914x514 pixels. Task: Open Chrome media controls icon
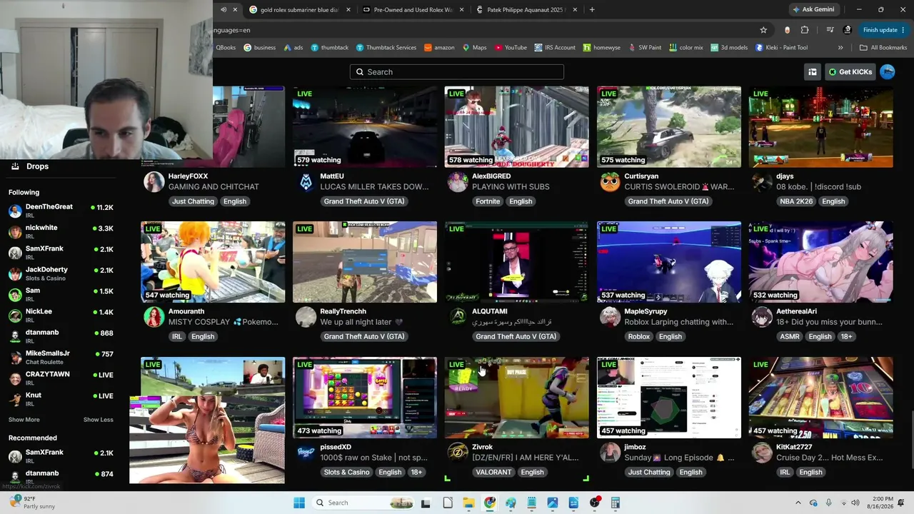click(x=830, y=30)
